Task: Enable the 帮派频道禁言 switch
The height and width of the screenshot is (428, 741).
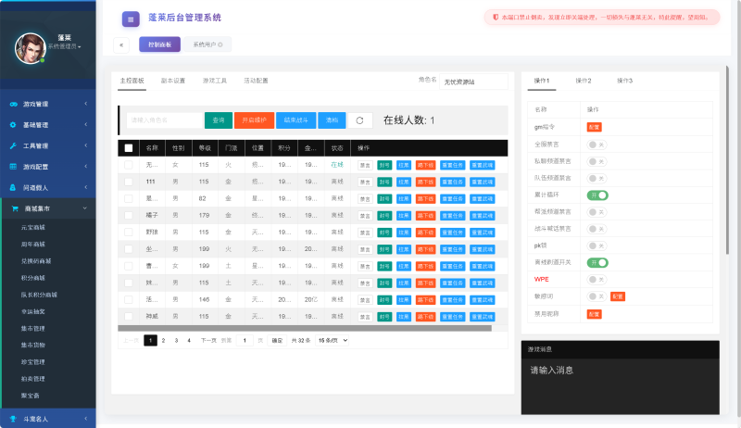Action: (x=597, y=212)
